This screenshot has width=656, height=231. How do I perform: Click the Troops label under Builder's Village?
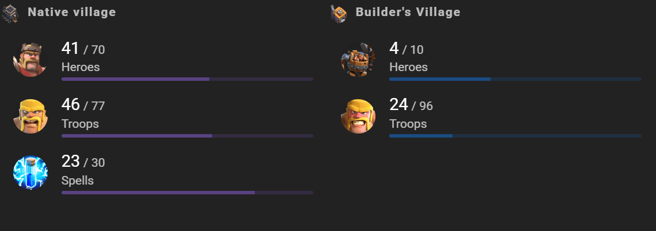[x=408, y=124]
